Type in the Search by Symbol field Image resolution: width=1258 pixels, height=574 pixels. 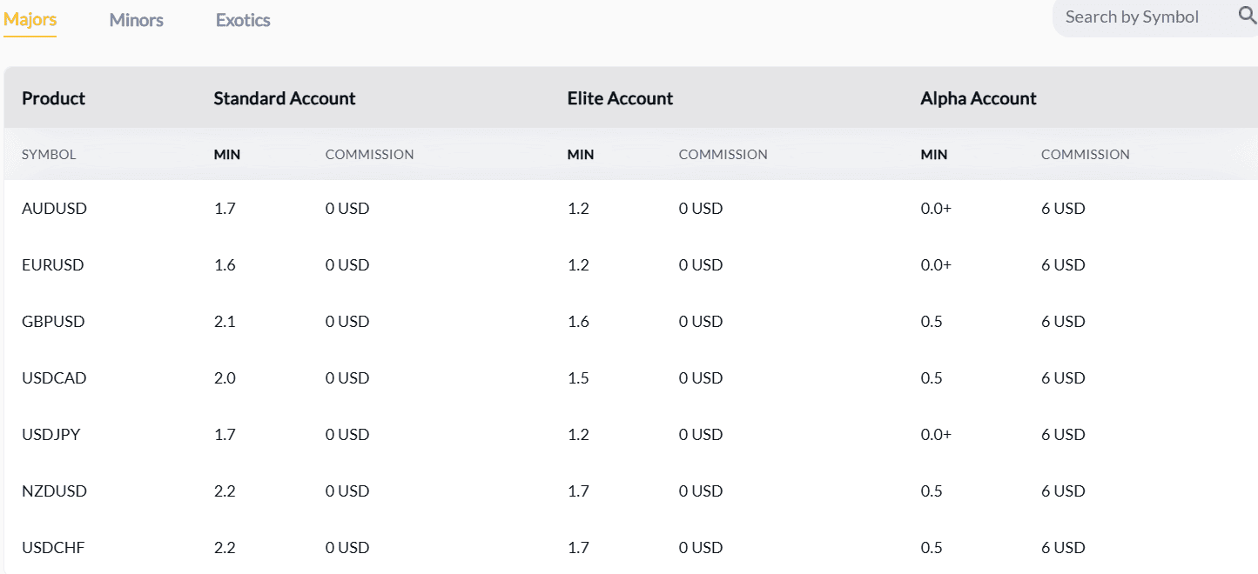[1132, 17]
